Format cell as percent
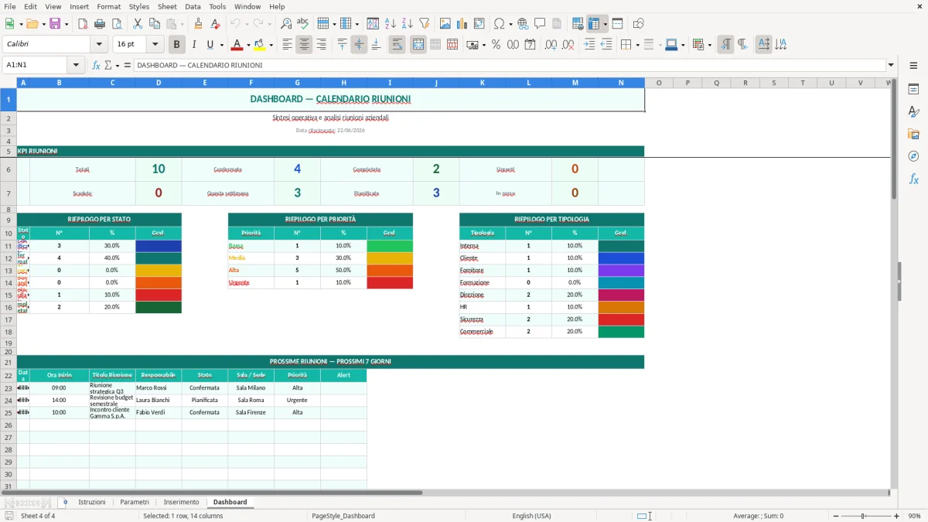The image size is (928, 522). tap(496, 45)
